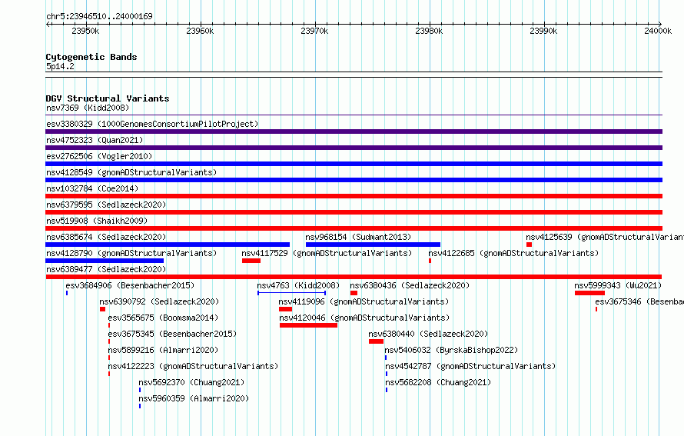Click the DGV Structural Variants track title

108,98
